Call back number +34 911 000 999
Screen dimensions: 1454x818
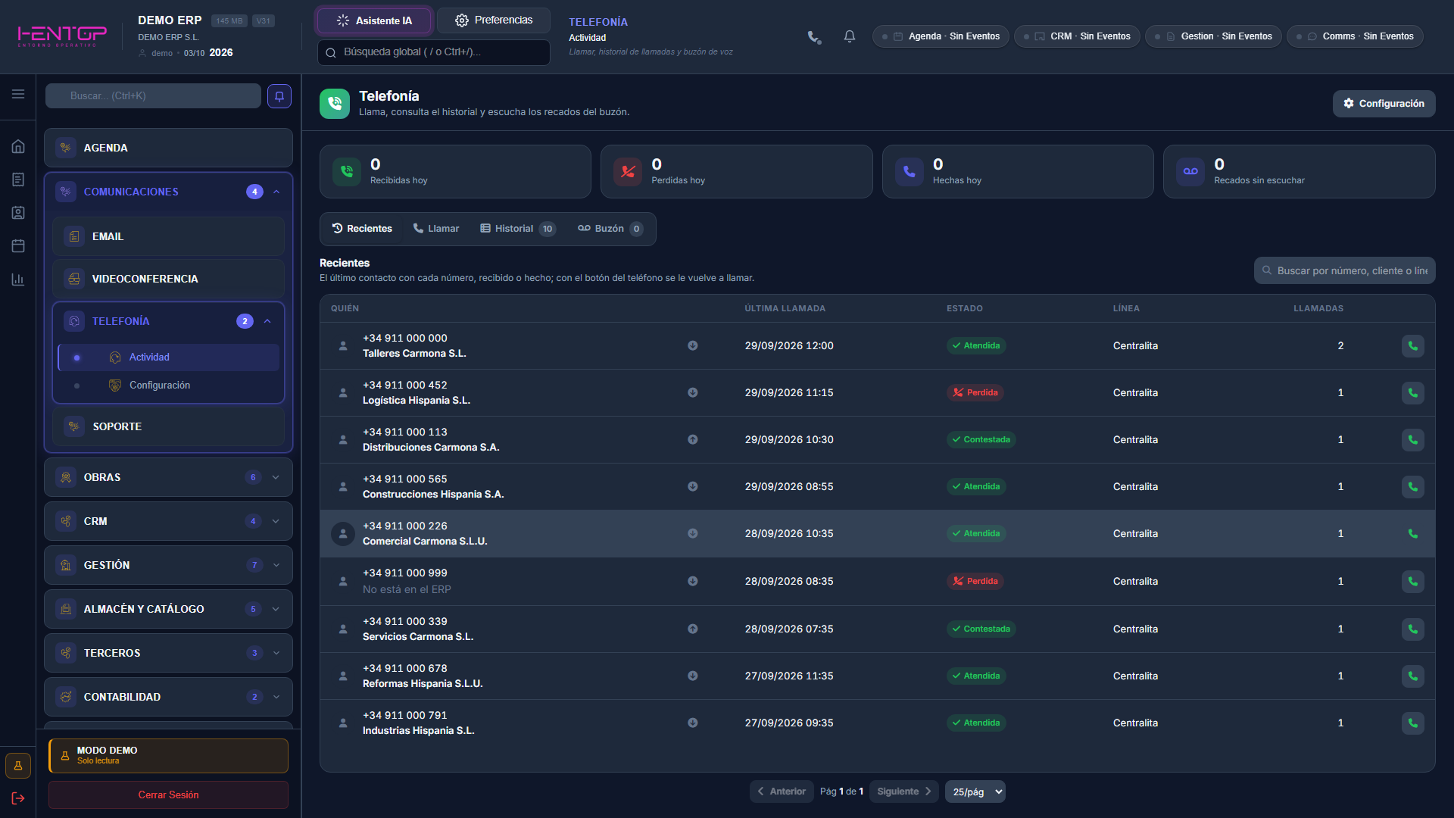[x=1412, y=582]
